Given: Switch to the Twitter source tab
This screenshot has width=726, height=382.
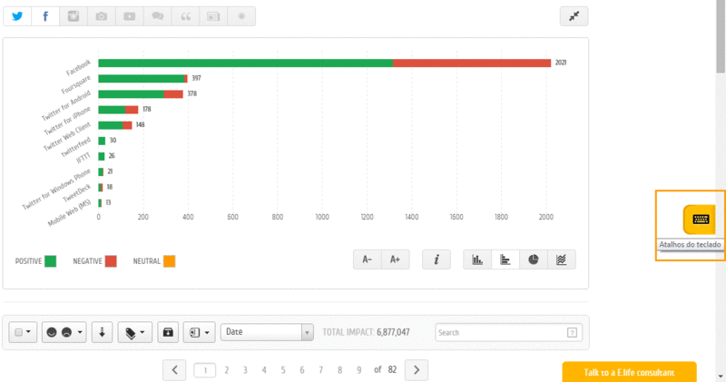Looking at the screenshot, I should [17, 16].
